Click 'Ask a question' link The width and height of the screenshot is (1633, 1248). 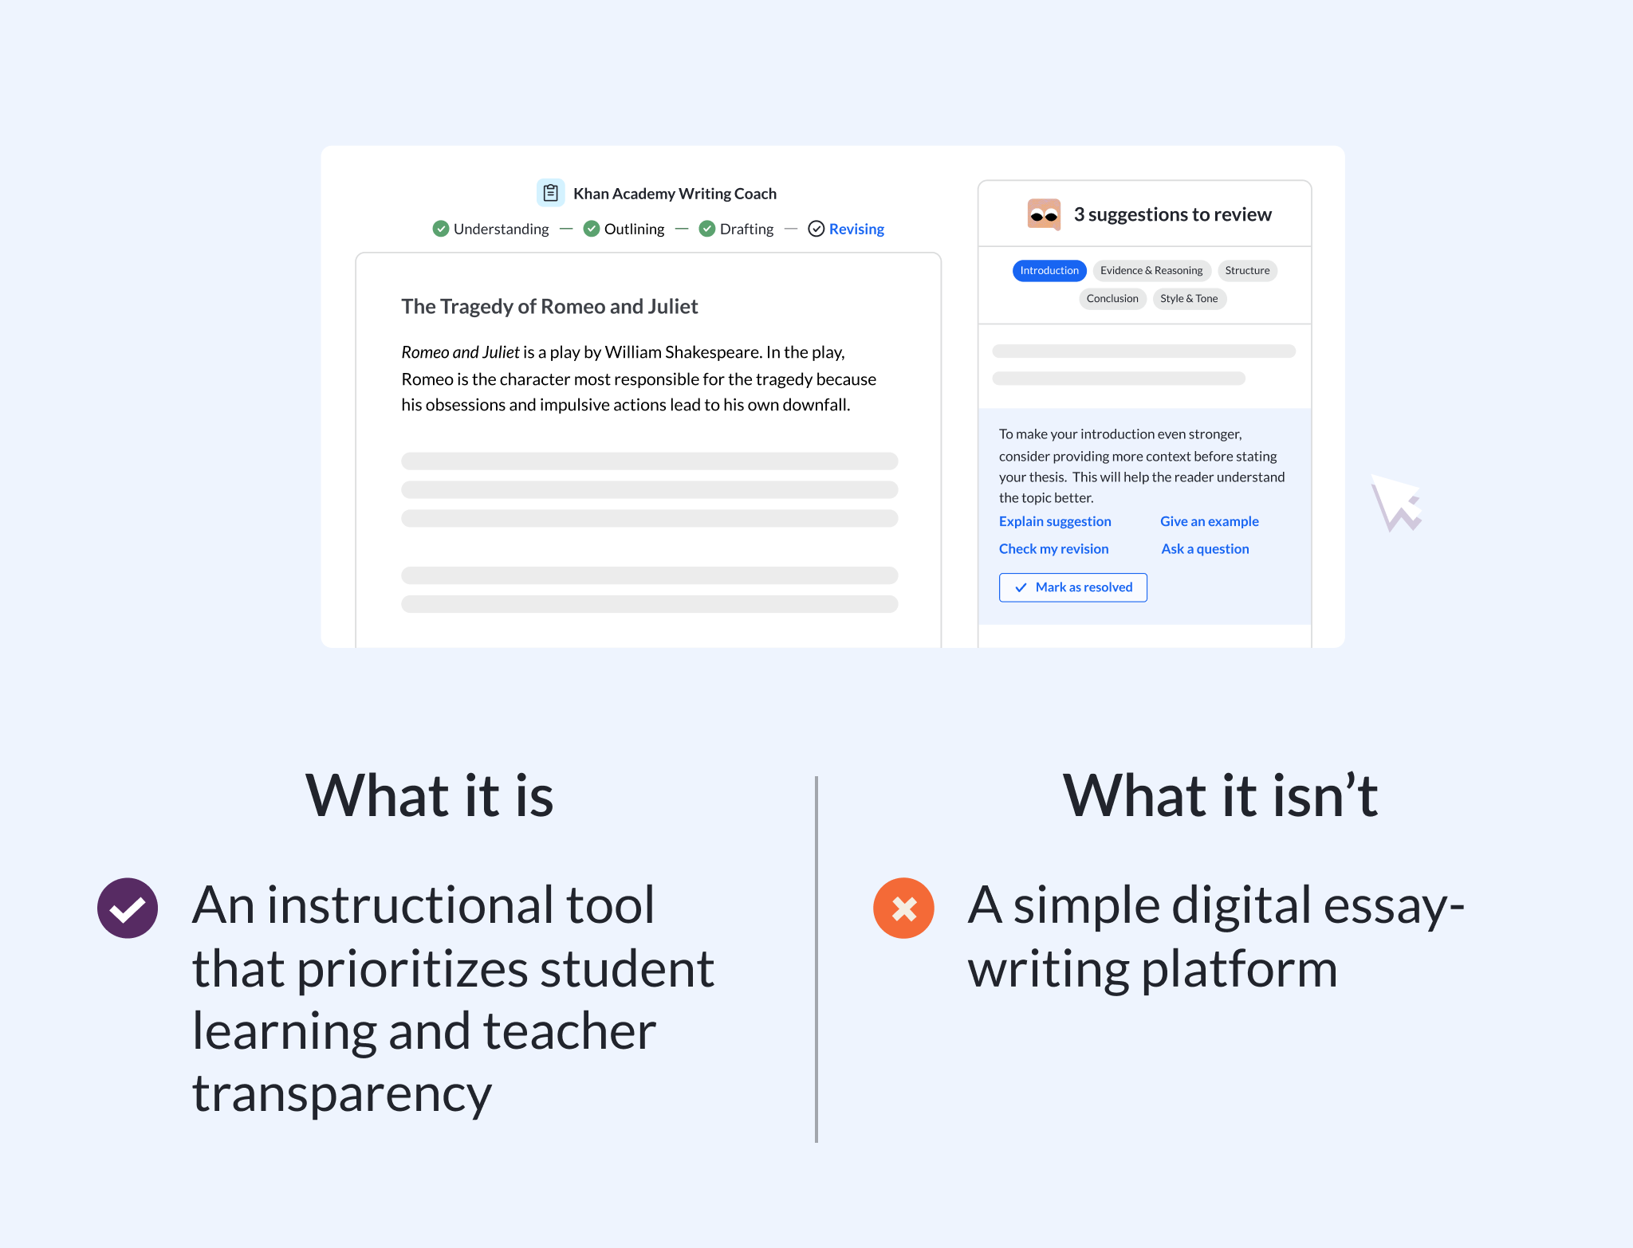click(1202, 548)
